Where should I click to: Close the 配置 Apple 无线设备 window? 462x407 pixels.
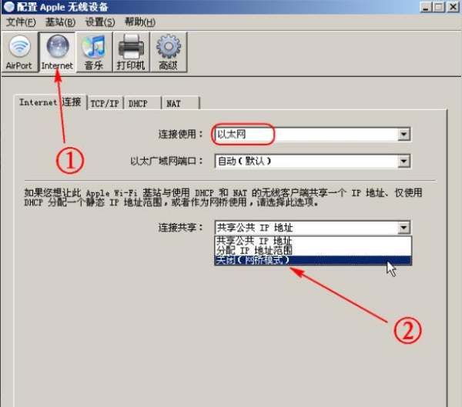coord(453,7)
